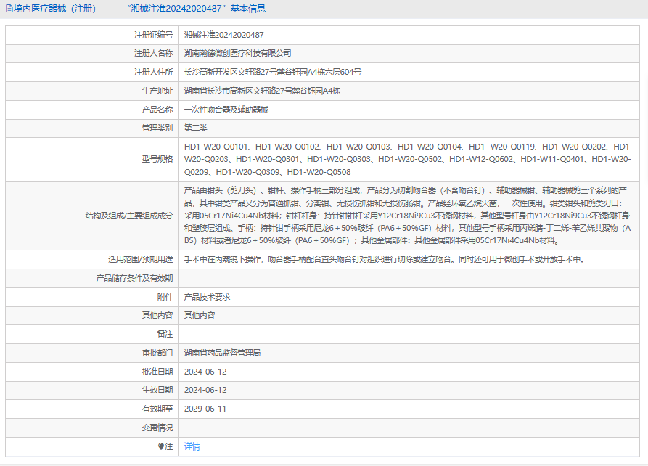
Task: Click the page title 基本信息 heading
Action: 248,9
